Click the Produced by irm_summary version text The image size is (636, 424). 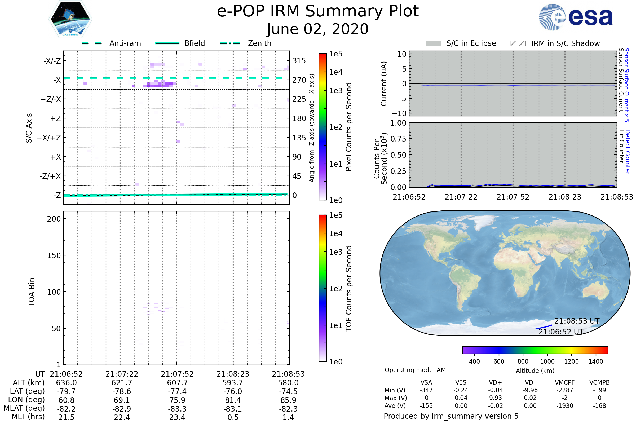451,416
